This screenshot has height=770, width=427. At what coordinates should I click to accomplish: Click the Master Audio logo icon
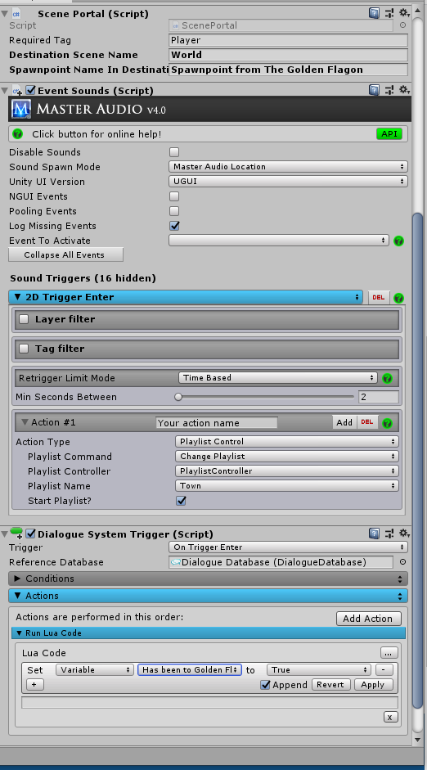pos(21,109)
